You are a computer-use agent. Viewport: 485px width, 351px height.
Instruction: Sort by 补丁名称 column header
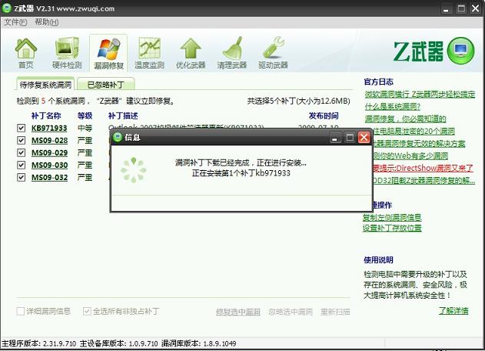tap(46, 116)
